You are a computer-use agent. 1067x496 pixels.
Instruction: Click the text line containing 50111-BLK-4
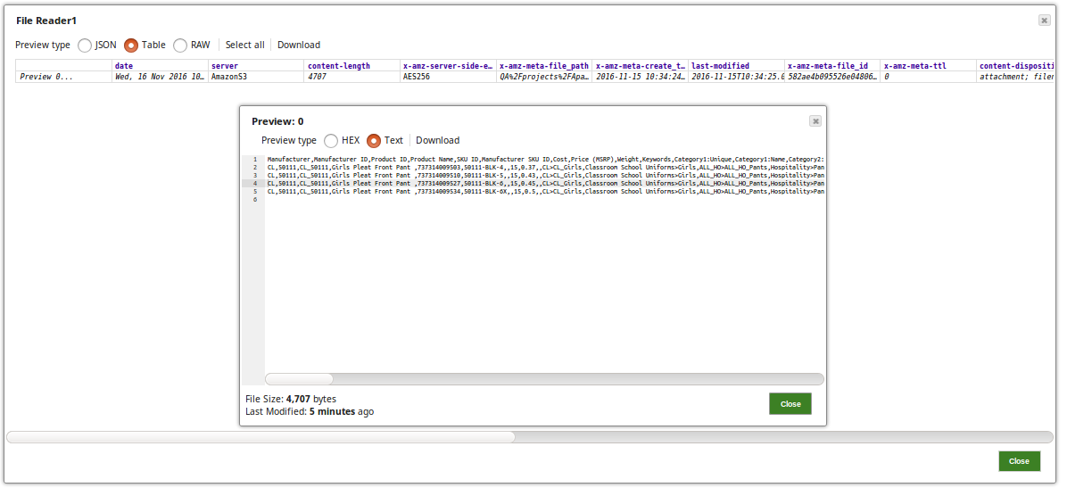tap(545, 167)
